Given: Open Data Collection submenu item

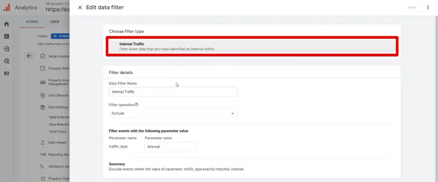Looking at the screenshot, I should [x=59, y=117].
